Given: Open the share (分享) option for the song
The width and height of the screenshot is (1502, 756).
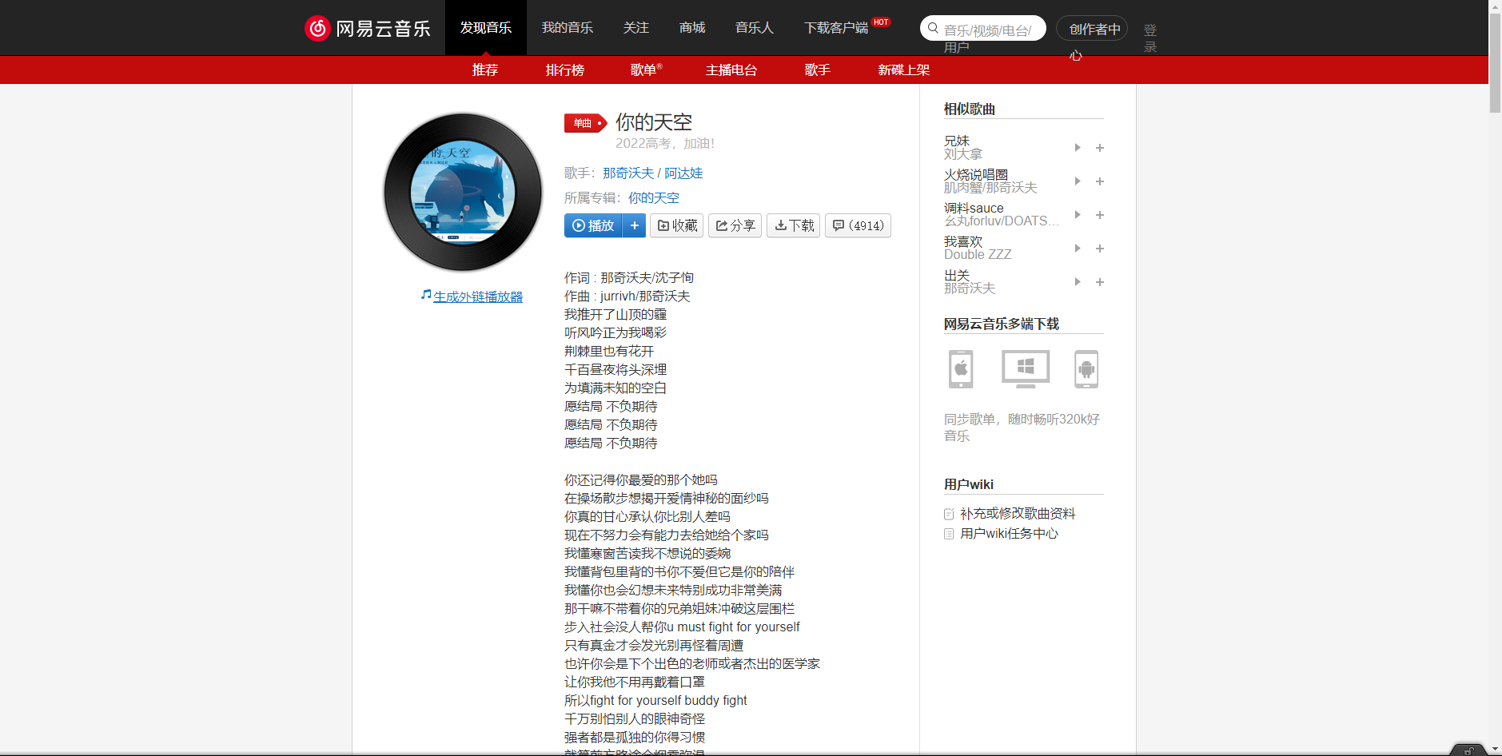Looking at the screenshot, I should coord(734,225).
